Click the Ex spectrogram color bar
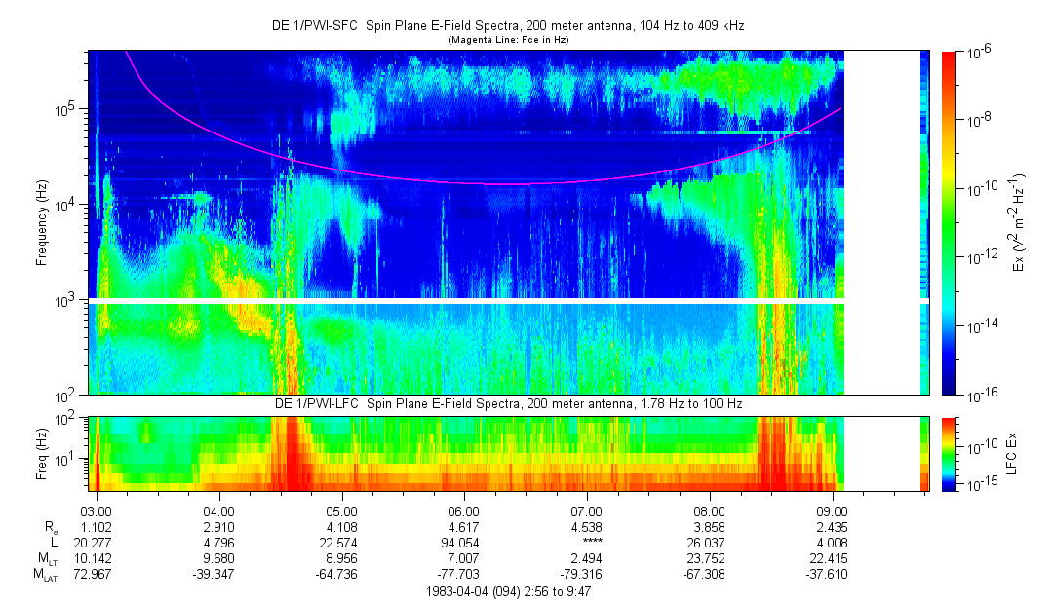1056x604 pixels. pos(949,222)
